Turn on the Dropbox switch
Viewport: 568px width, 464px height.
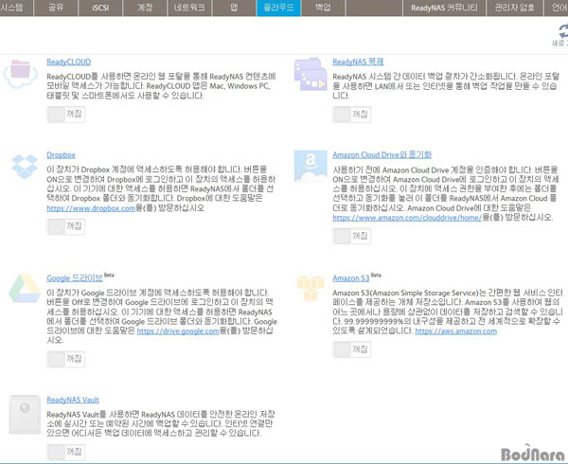[66, 226]
